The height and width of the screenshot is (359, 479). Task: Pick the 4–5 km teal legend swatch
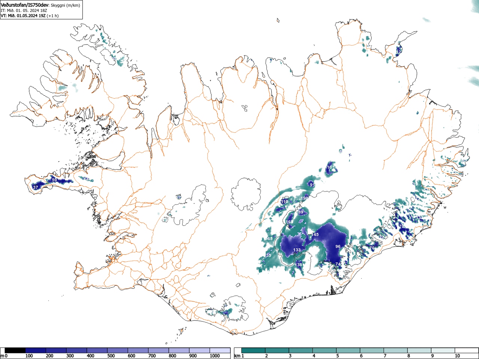click(324, 350)
